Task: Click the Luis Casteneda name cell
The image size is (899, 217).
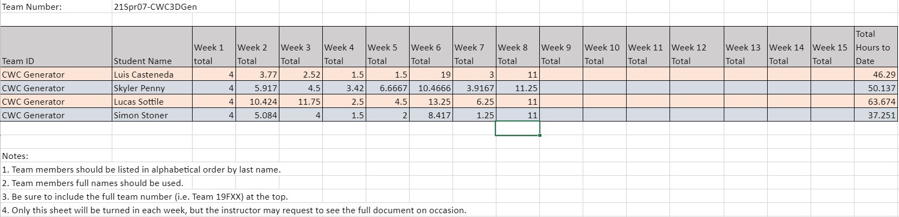Action: pyautogui.click(x=152, y=74)
